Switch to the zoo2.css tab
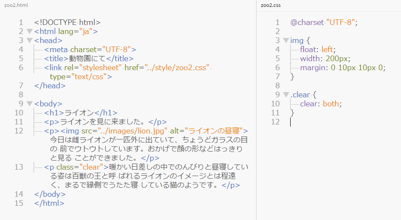Viewport: 401px width, 220px height. (x=271, y=5)
